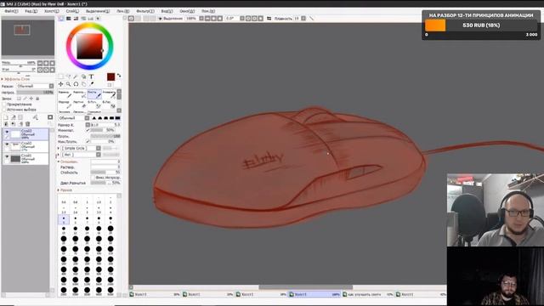Viewport: 544px width, 306px height.
Task: Choose the Акварель watercolor brush preset
Action: click(109, 94)
